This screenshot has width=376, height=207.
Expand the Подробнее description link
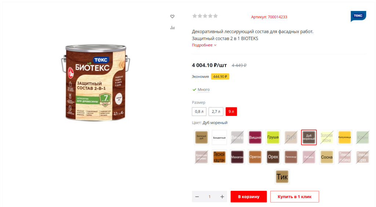tap(204, 45)
